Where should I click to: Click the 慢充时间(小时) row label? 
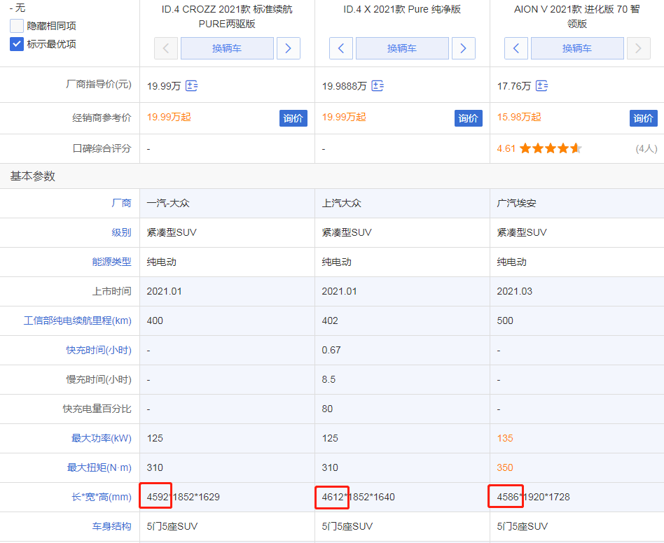point(99,379)
